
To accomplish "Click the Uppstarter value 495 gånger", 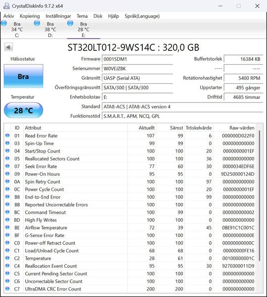I will [x=243, y=88].
